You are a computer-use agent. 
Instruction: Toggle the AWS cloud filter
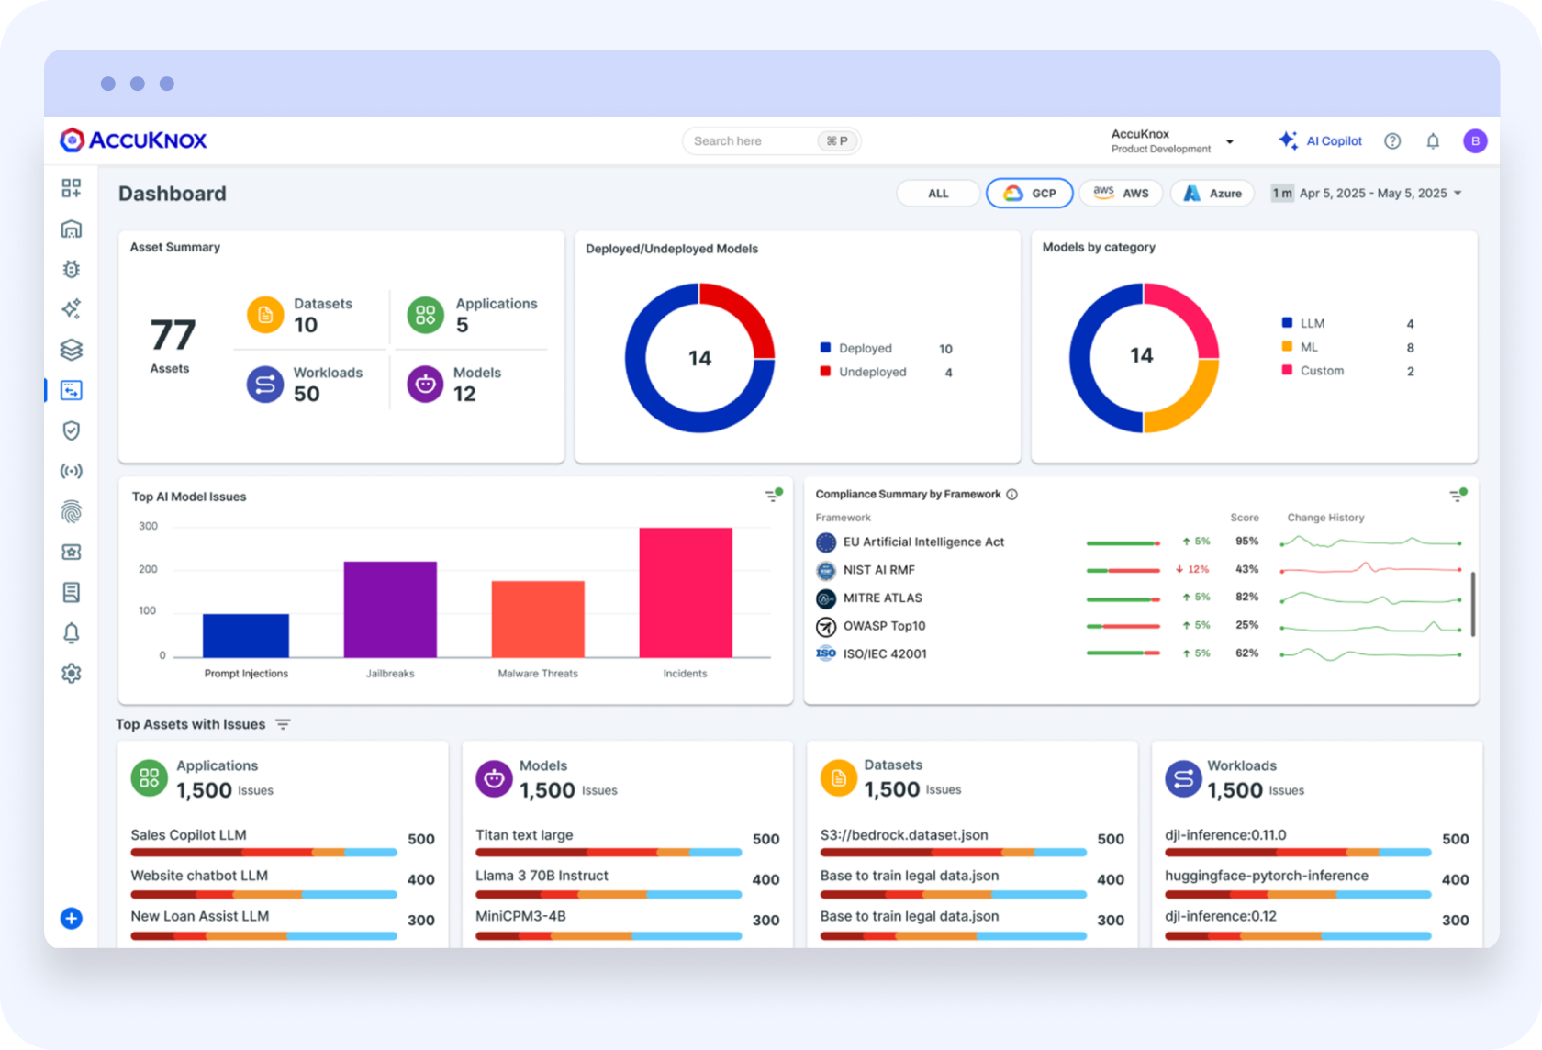(x=1121, y=194)
